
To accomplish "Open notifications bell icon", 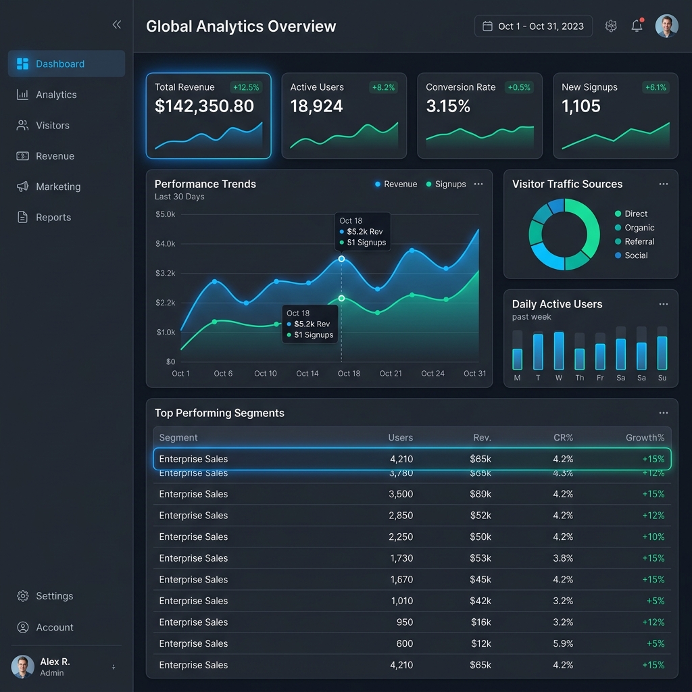I will pyautogui.click(x=637, y=26).
